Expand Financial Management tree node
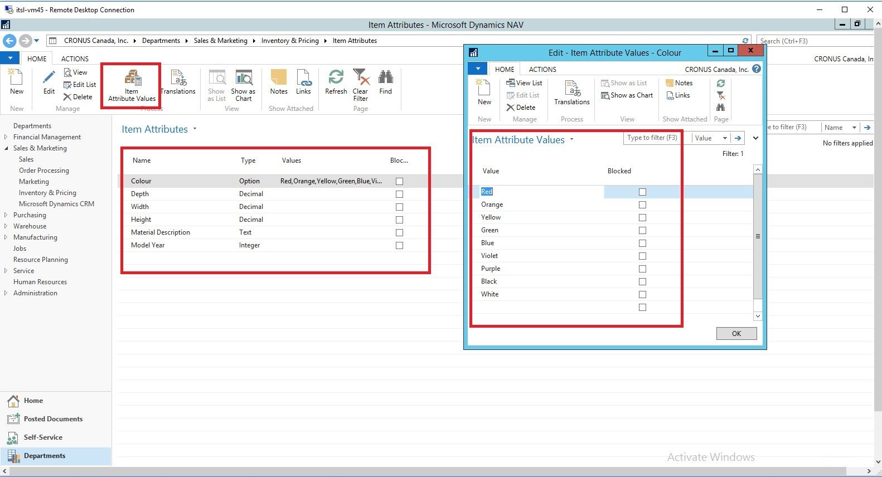882x477 pixels. tap(6, 137)
